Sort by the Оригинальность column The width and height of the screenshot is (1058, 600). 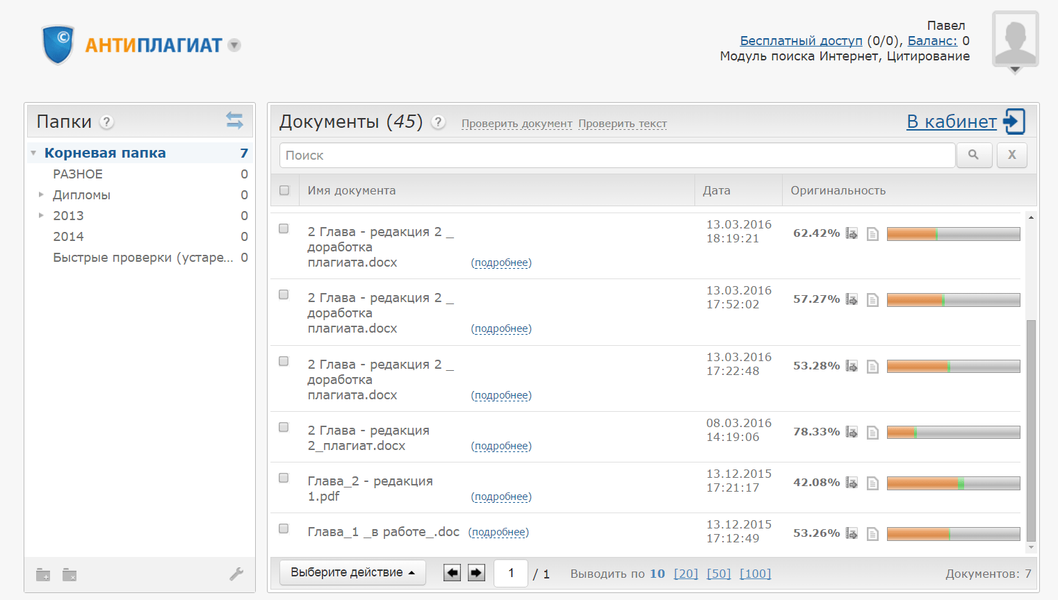click(838, 190)
